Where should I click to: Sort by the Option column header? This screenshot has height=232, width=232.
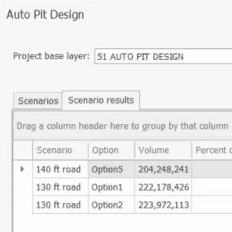[x=112, y=150]
